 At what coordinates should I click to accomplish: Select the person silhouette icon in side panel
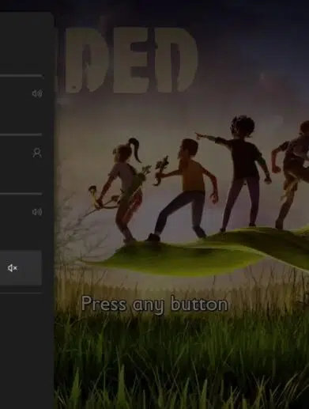37,153
